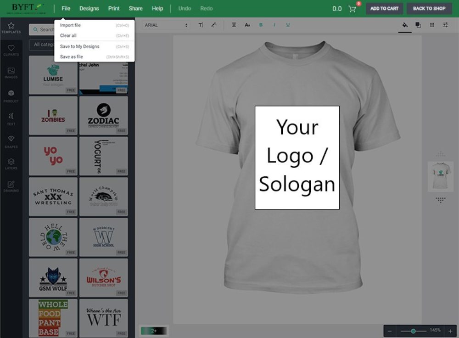Click the dotted icon above product thumbnail

[441, 154]
